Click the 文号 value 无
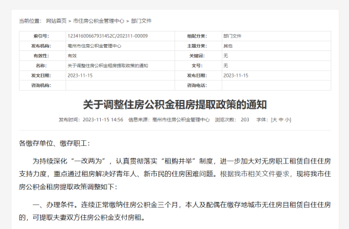This screenshot has height=229, width=349. click(x=226, y=65)
